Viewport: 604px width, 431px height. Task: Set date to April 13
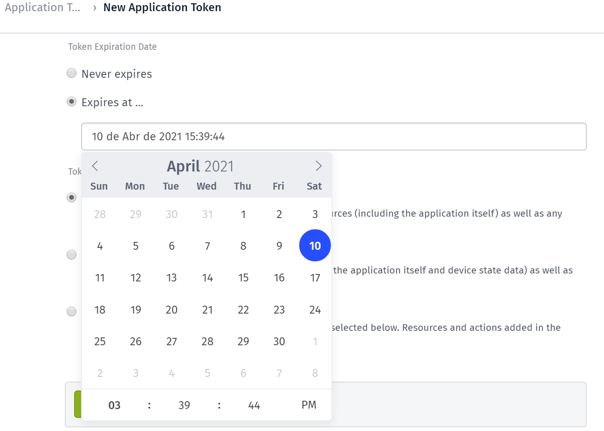tap(172, 278)
